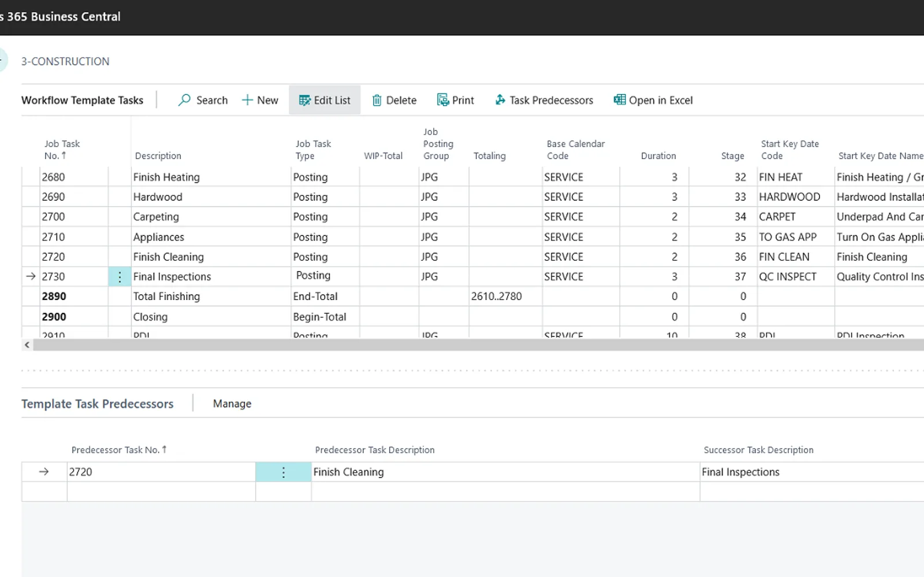Click the Start Key Date Code header
The height and width of the screenshot is (577, 924).
coord(789,150)
